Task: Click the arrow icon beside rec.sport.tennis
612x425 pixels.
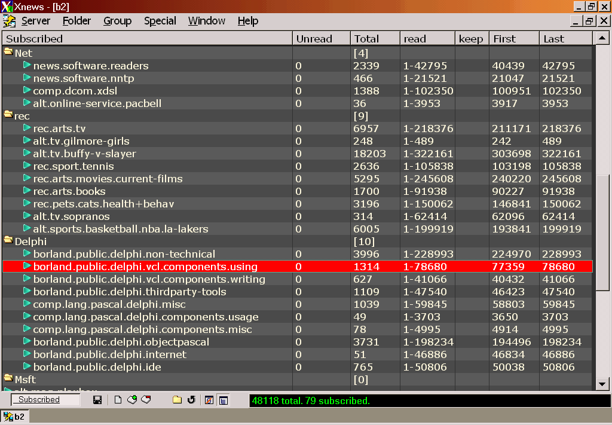Action: (x=27, y=166)
